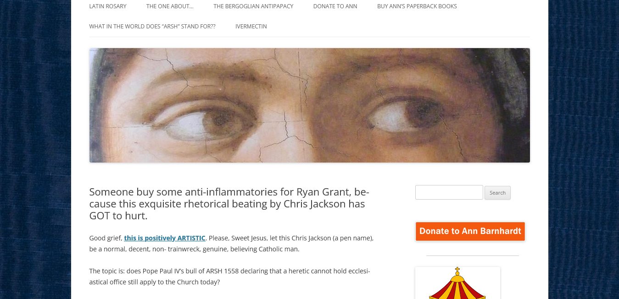Open What in the World Does "ARSH" Stand For page
The height and width of the screenshot is (299, 619).
152,27
